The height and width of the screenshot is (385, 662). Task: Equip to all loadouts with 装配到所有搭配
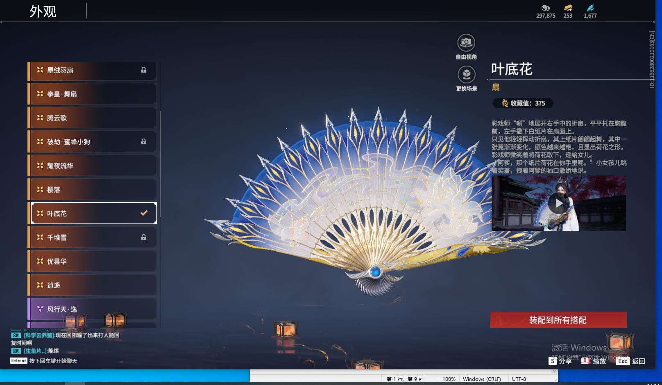558,320
